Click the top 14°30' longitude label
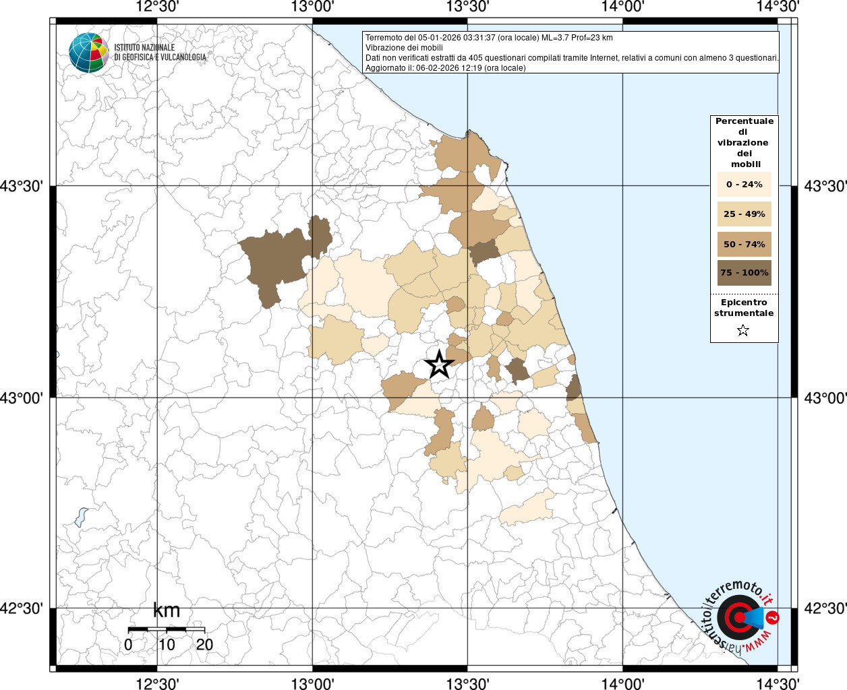The height and width of the screenshot is (690, 847). point(778,7)
